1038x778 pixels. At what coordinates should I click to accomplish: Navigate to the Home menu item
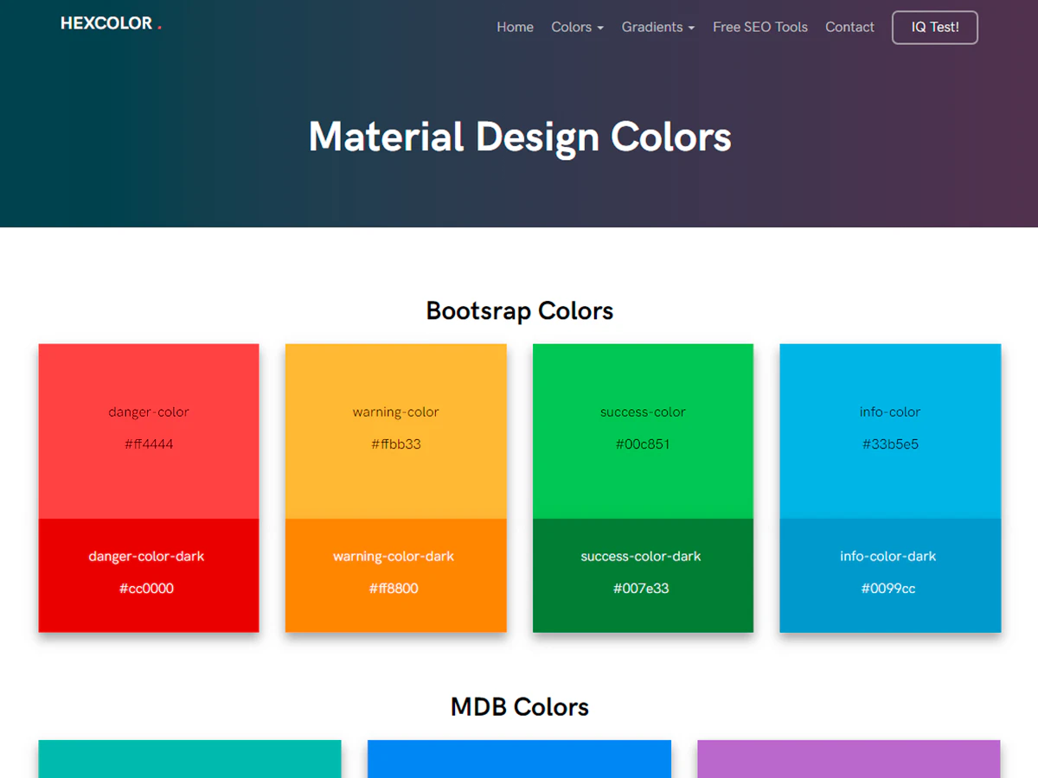[x=515, y=27]
